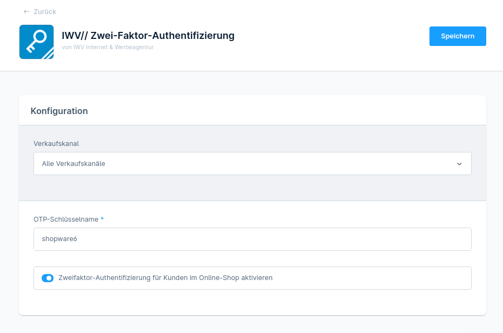Select the Alle Verkaufskanäle text in the dropdown
503x333 pixels.
[x=74, y=163]
